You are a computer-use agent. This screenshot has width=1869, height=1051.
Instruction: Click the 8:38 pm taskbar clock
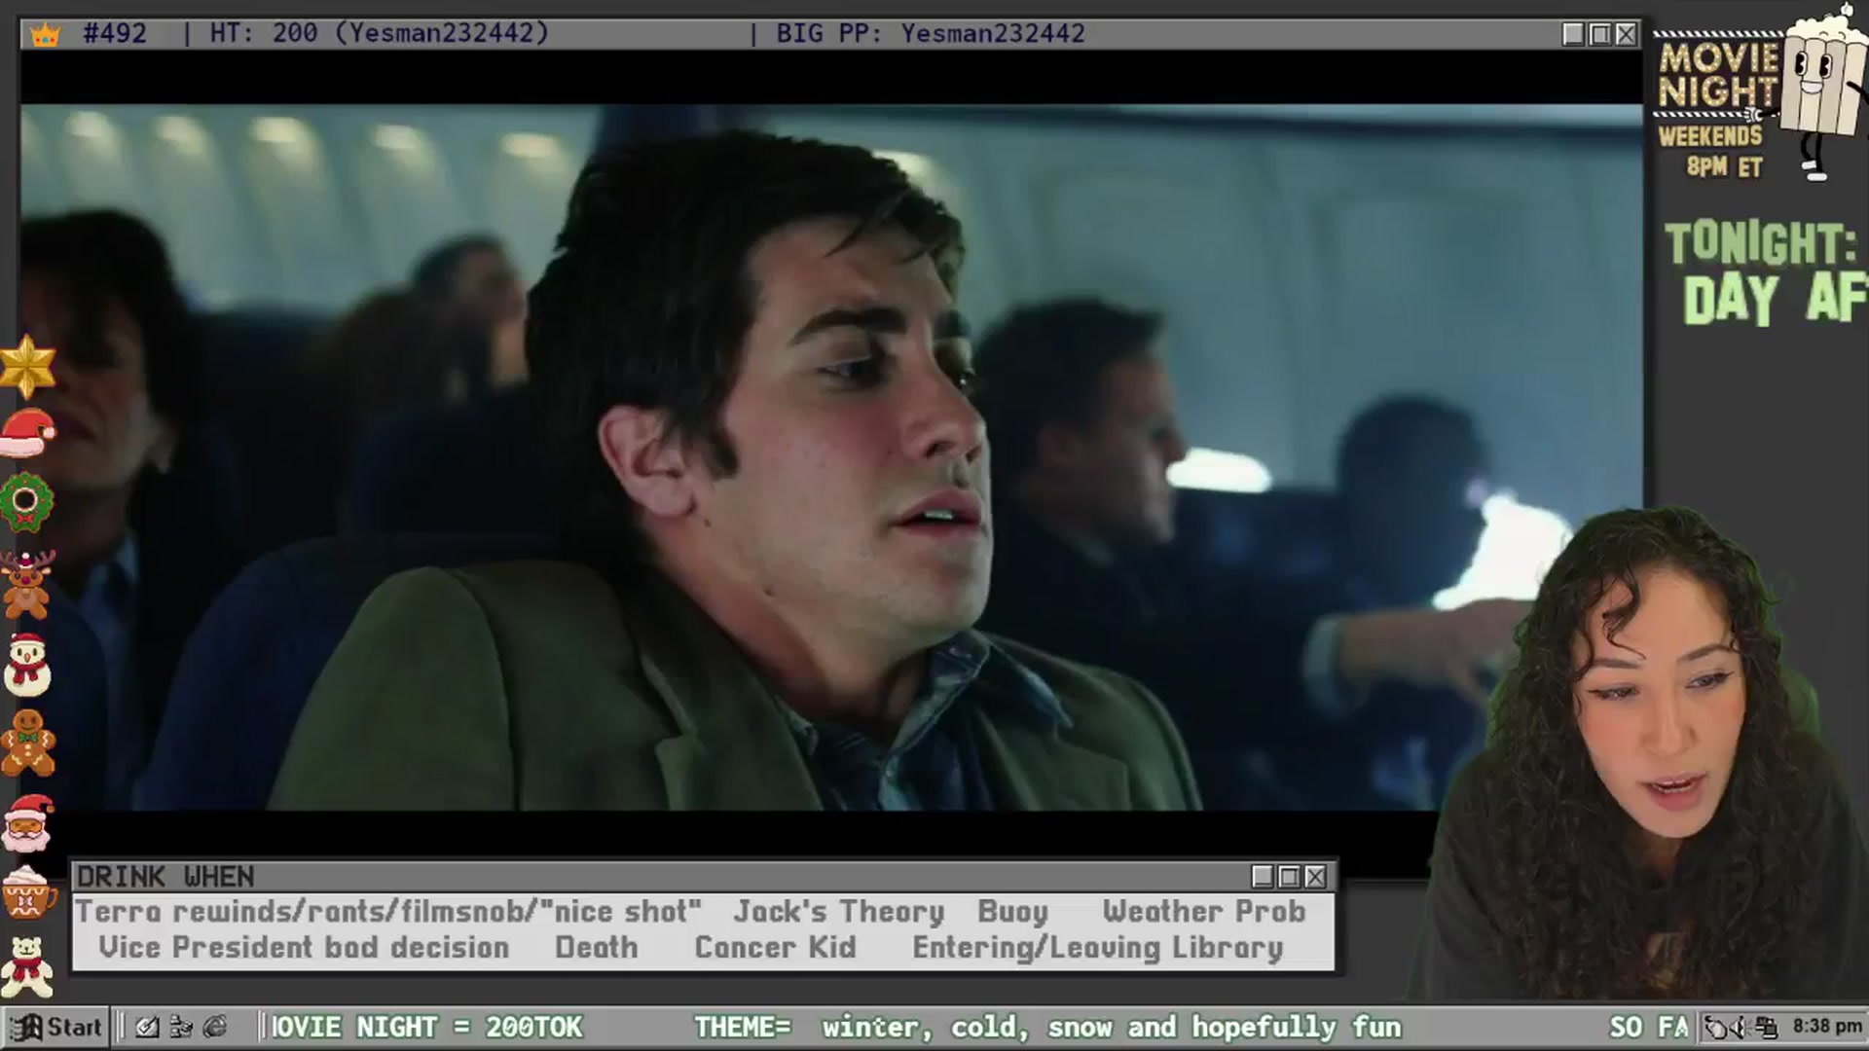click(1827, 1027)
